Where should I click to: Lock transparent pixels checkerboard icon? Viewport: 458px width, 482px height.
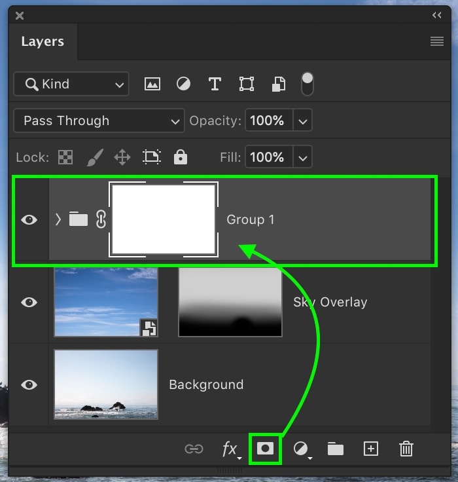pos(65,157)
